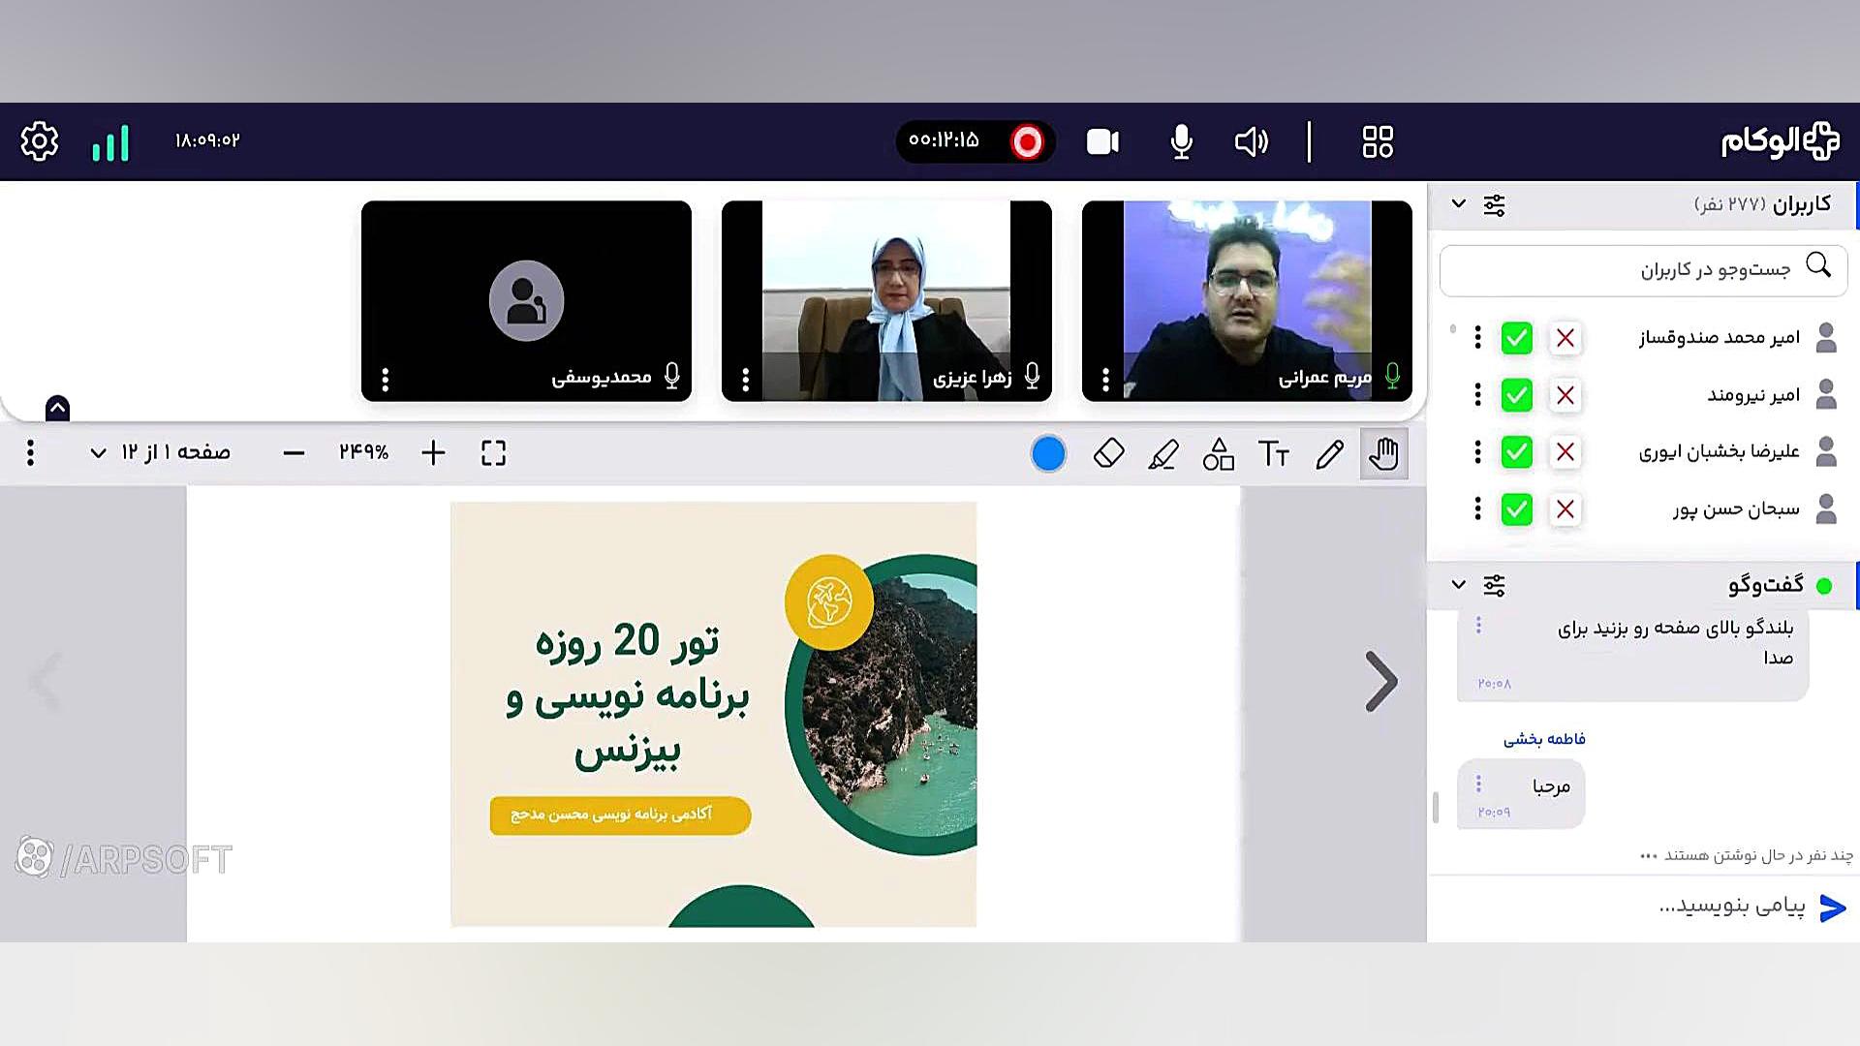This screenshot has width=1860, height=1046.
Task: Select the pencil drawing tool
Action: [x=1330, y=453]
